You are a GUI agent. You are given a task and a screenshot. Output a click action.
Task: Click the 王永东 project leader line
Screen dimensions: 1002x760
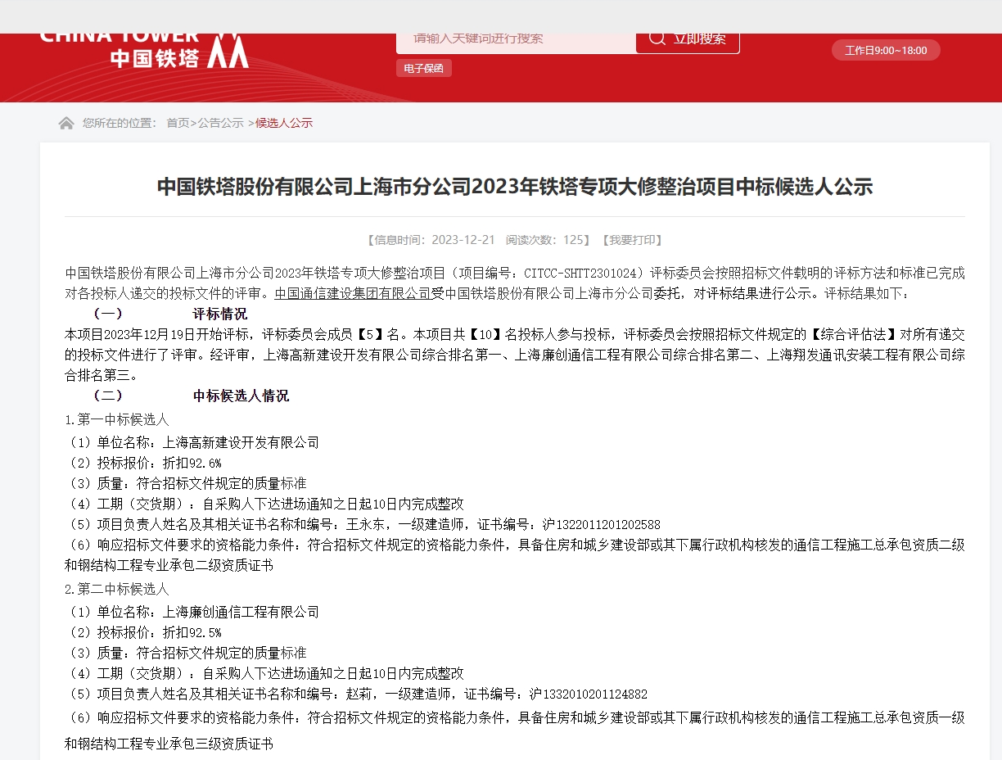pos(363,524)
